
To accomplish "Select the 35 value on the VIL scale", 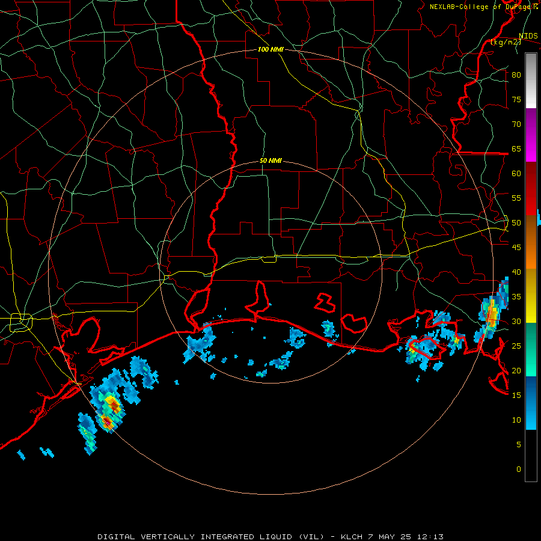I will (516, 297).
